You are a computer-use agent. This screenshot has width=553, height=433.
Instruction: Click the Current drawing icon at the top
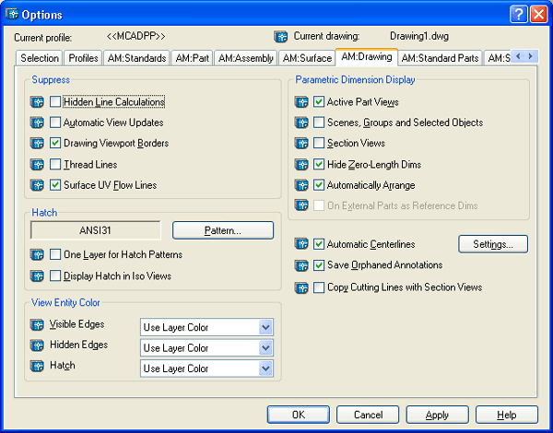[281, 37]
